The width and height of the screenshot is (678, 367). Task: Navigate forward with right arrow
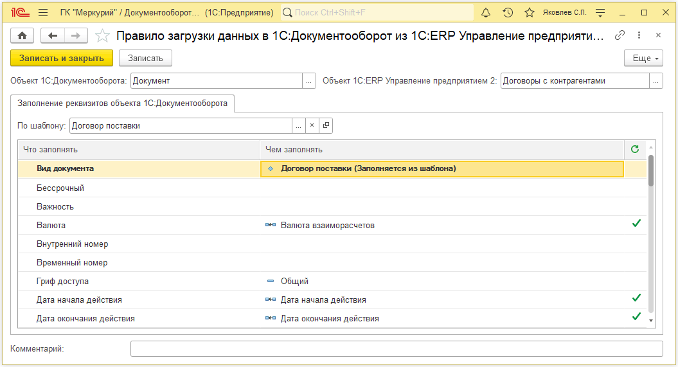76,35
